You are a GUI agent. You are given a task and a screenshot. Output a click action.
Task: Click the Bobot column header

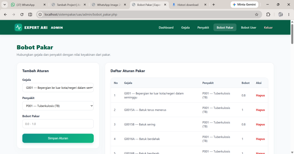245,83
